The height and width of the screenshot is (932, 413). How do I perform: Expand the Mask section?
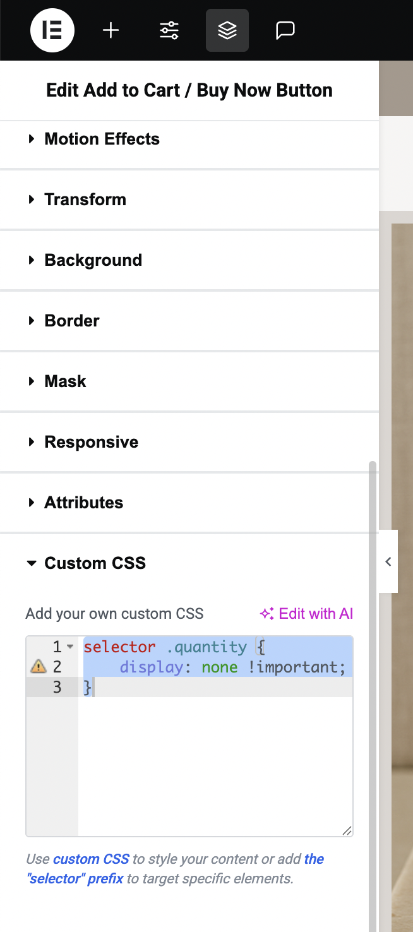189,381
